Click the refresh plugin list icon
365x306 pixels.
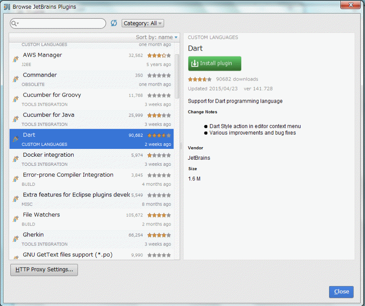coord(114,23)
